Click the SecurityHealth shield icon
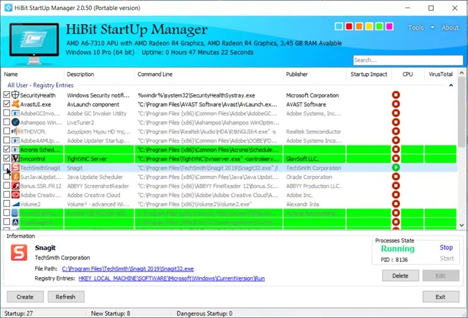468x318 pixels. (15, 95)
